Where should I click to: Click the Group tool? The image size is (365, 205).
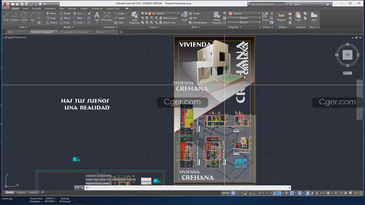[265, 17]
